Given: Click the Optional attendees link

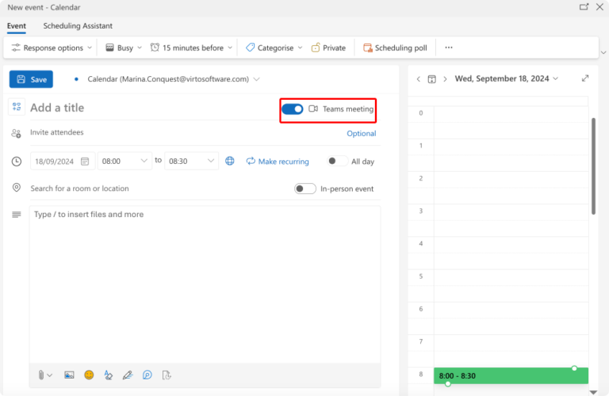Looking at the screenshot, I should [x=362, y=133].
